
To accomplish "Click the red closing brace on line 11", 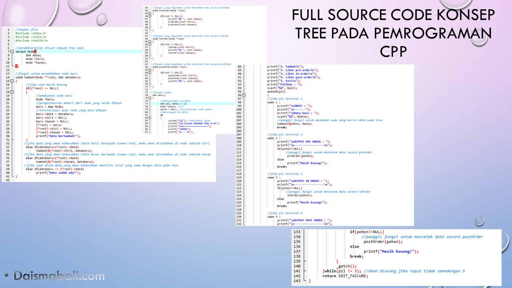I will click(17, 66).
